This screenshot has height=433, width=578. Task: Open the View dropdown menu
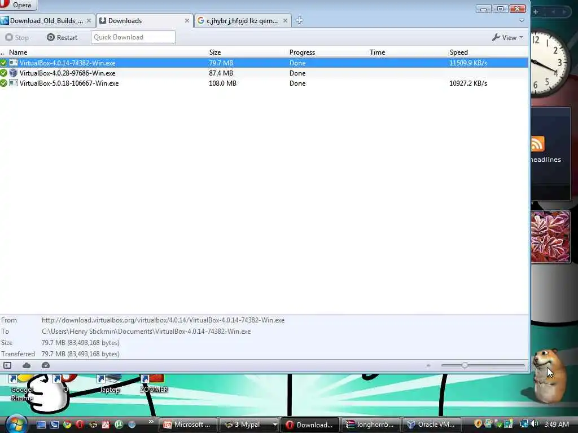(x=507, y=38)
